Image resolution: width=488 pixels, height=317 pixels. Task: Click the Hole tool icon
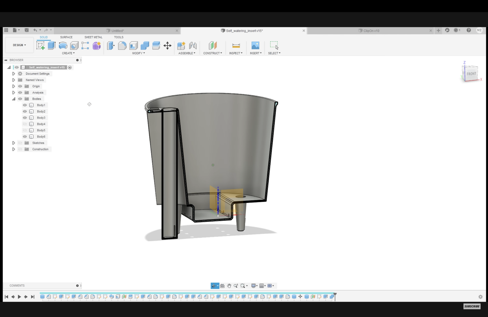(x=74, y=46)
